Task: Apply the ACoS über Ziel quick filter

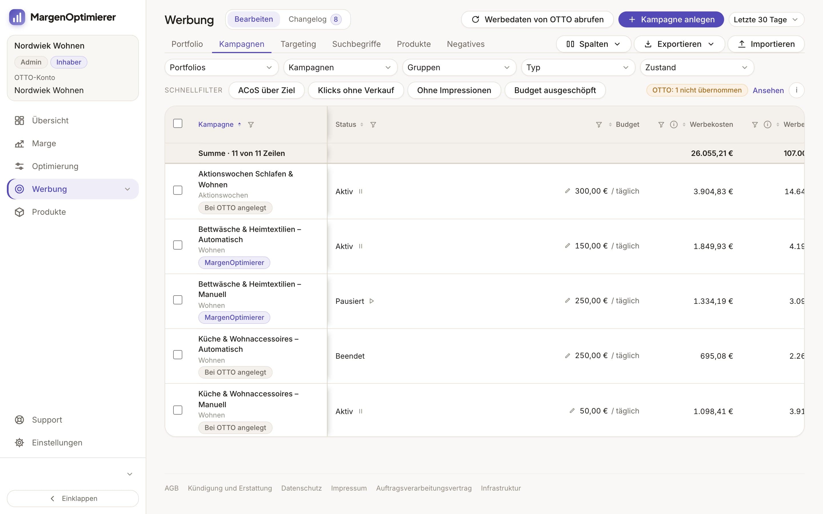Action: click(x=267, y=91)
